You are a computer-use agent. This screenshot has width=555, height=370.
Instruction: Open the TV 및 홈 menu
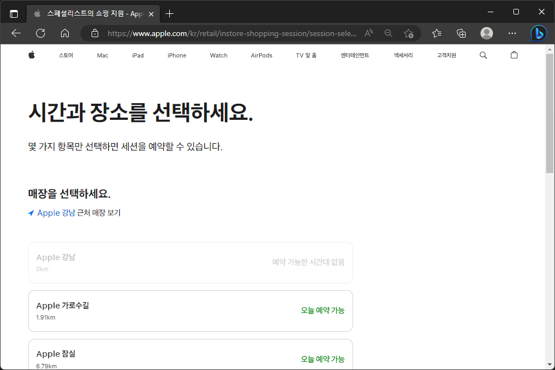(306, 55)
